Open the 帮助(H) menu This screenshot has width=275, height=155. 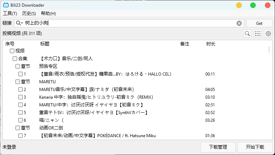pos(48,14)
